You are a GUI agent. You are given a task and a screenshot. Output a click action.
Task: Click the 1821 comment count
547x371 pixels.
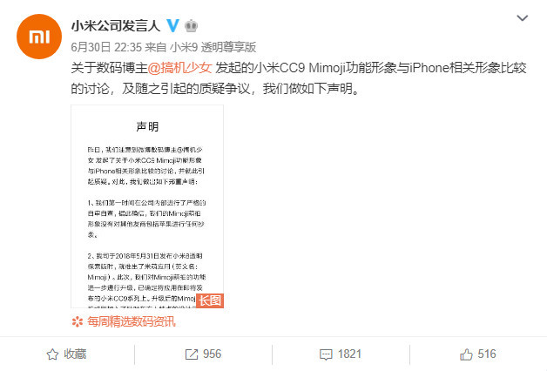[349, 354]
